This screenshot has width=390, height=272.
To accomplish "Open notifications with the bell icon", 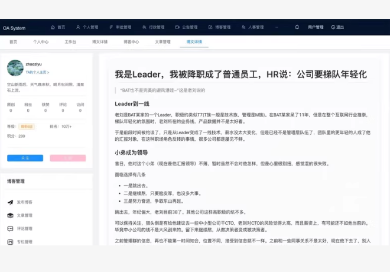I will tap(297, 27).
